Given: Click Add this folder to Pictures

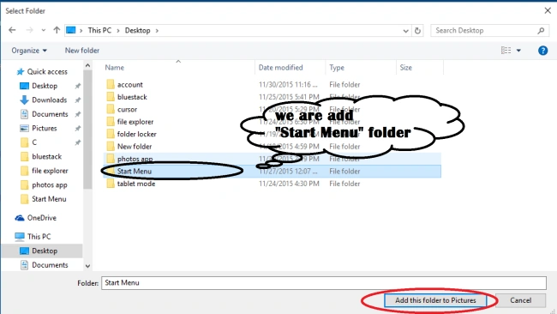Looking at the screenshot, I should click(435, 300).
